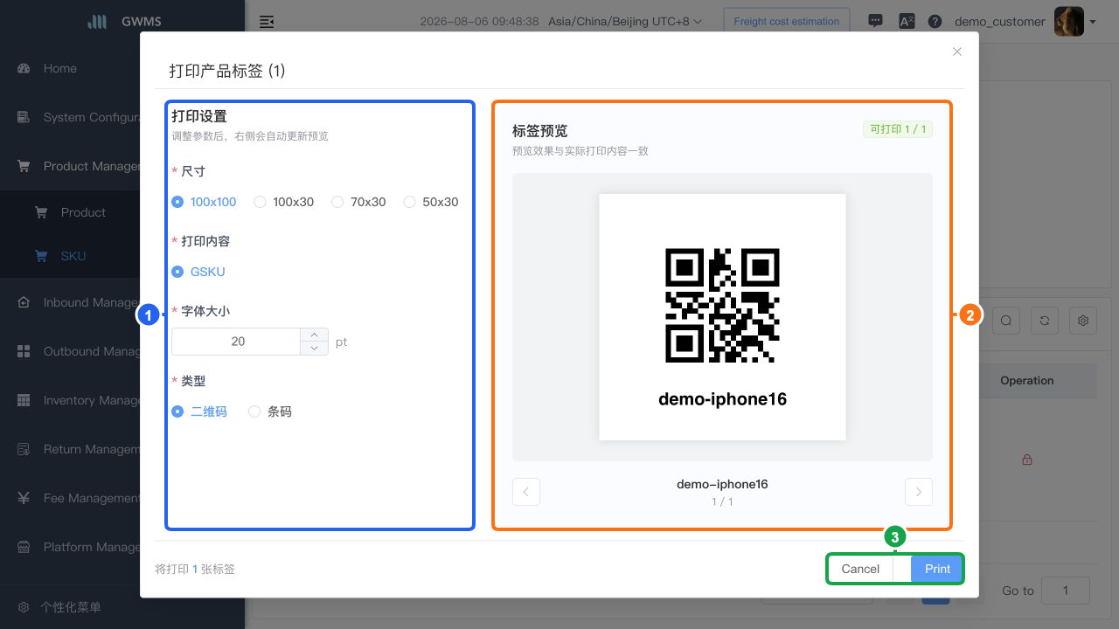This screenshot has width=1119, height=629.
Task: Select the 100x100 label size
Action: pos(205,202)
